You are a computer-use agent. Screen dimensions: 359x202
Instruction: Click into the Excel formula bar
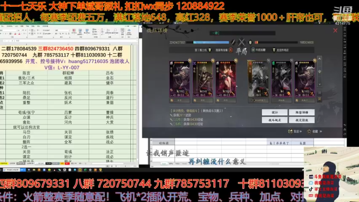pyautogui.click(x=75, y=41)
